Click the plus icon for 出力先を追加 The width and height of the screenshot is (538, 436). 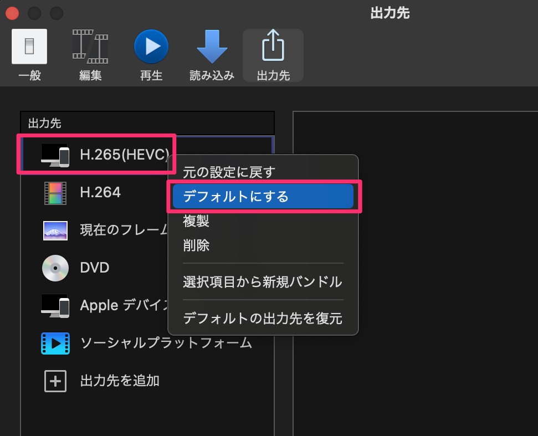[55, 381]
